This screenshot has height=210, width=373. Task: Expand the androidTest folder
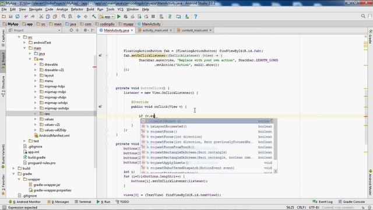click(x=24, y=43)
